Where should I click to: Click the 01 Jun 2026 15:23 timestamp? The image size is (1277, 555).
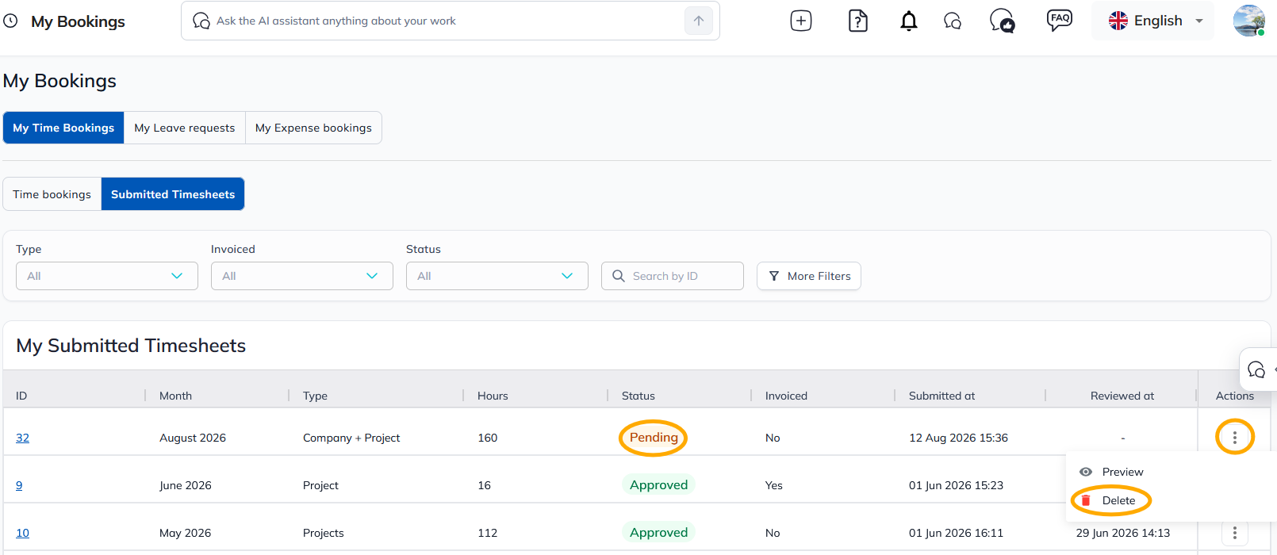click(956, 485)
